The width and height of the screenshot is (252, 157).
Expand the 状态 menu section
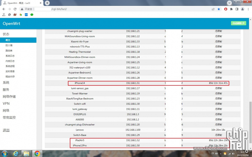coord(6,34)
